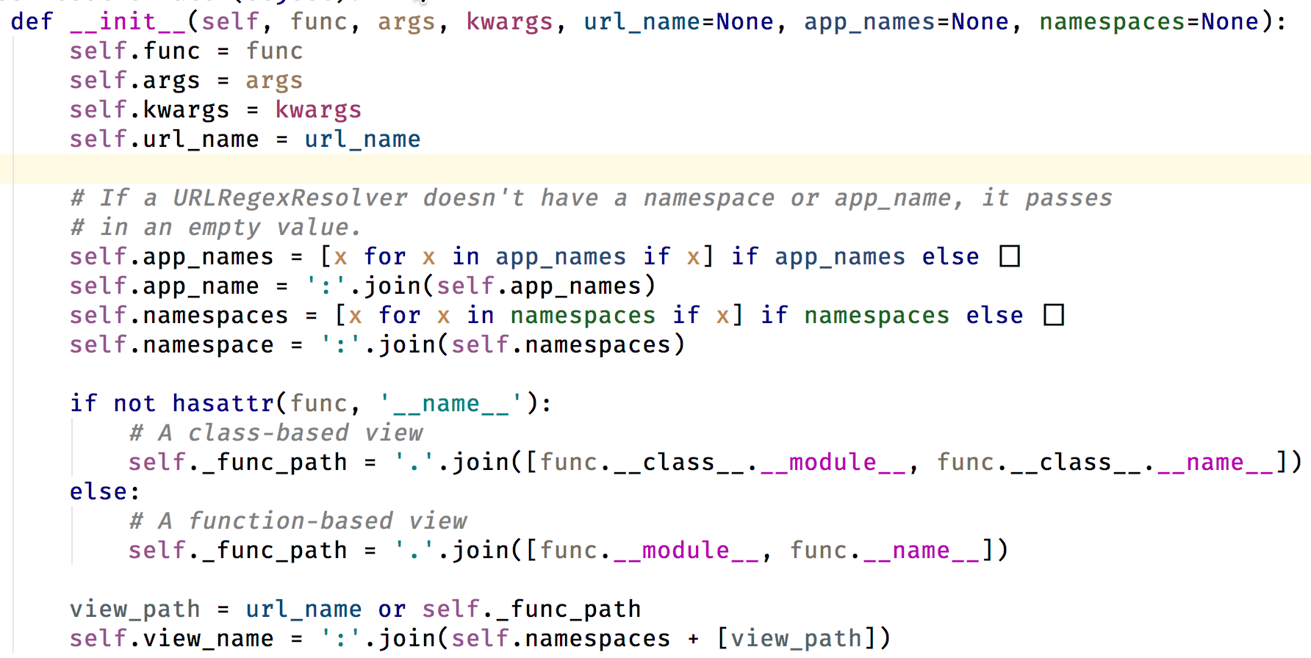Place cursor on line "self.namespace = ':'.join(self.namespaces)"

(377, 344)
